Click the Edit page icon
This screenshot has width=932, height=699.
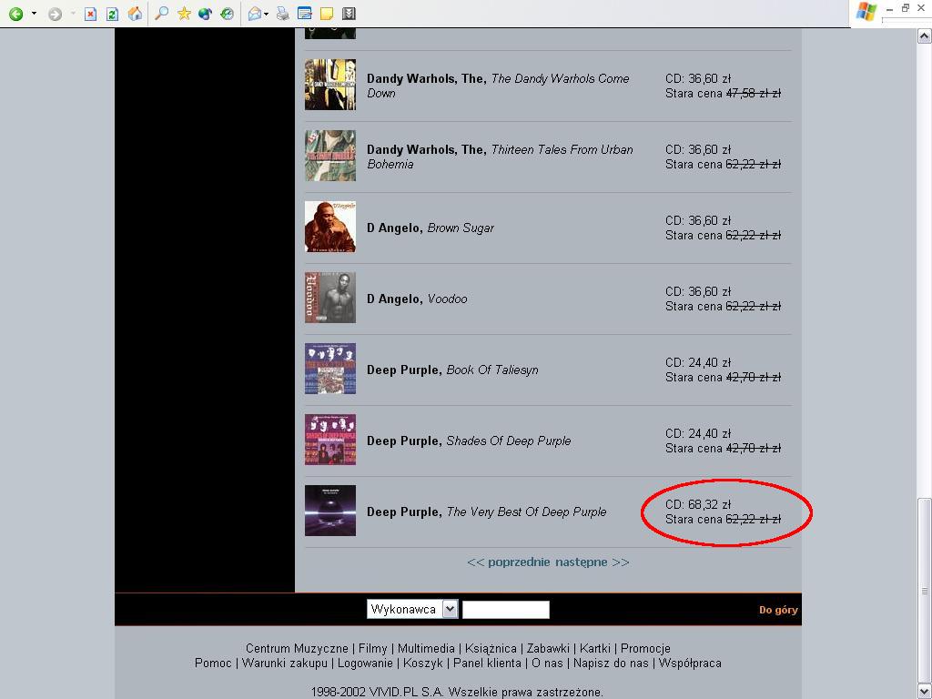[304, 13]
